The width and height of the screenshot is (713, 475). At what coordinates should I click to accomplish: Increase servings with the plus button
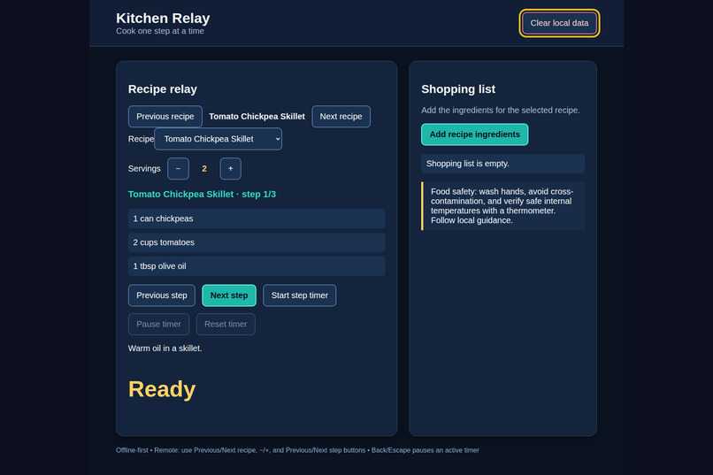(231, 169)
